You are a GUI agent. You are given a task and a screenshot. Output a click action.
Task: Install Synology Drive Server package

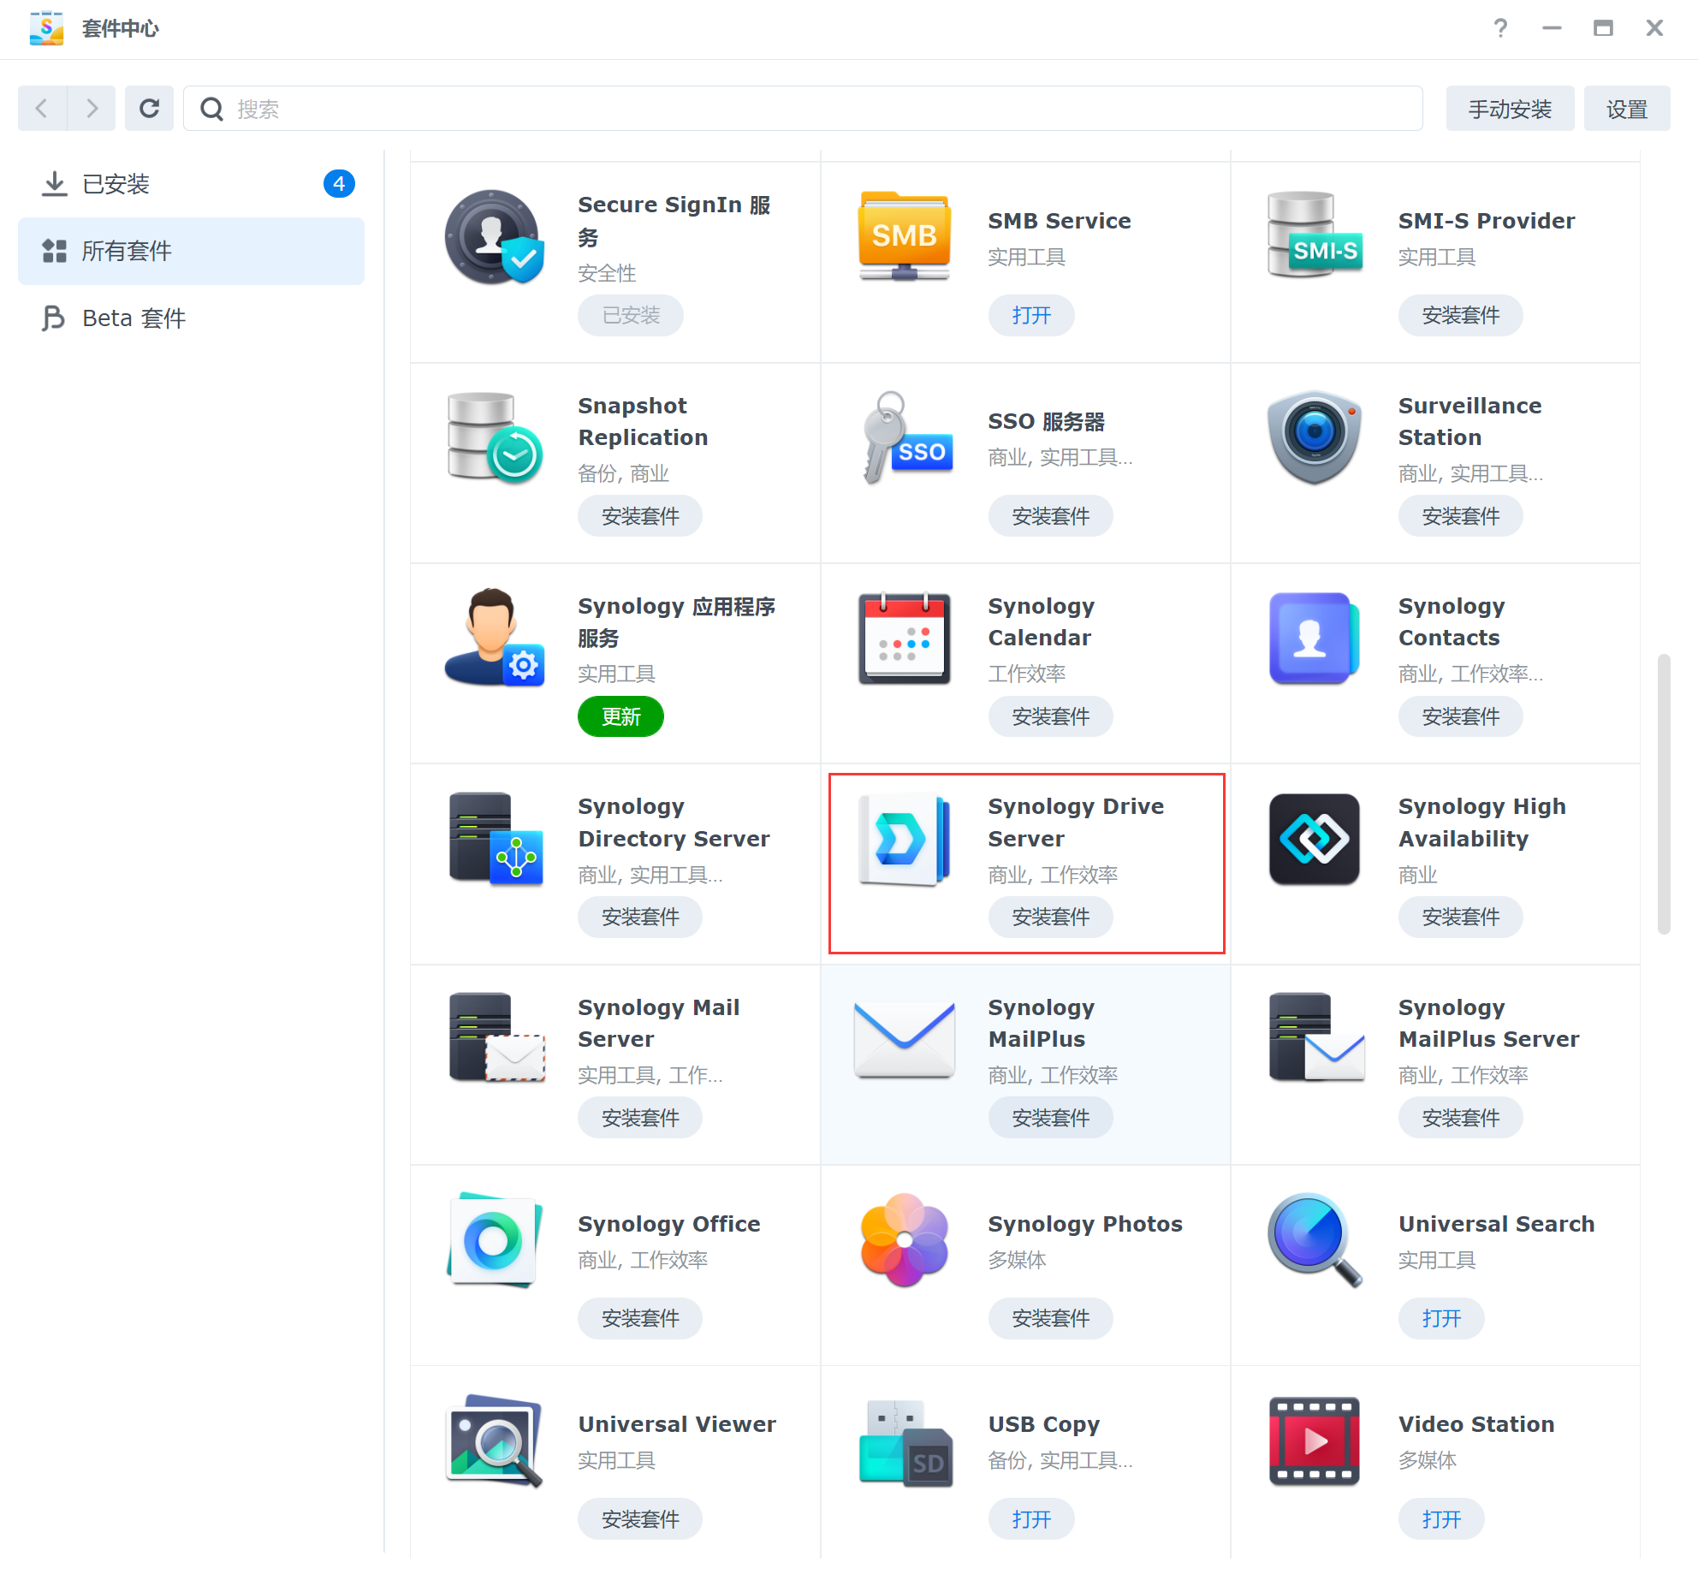(x=1050, y=917)
